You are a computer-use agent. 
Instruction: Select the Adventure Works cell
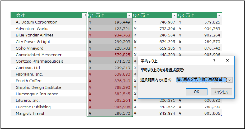[49, 29]
